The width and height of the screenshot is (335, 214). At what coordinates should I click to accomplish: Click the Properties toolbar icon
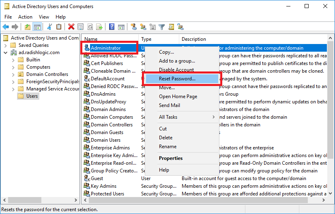(x=81, y=27)
